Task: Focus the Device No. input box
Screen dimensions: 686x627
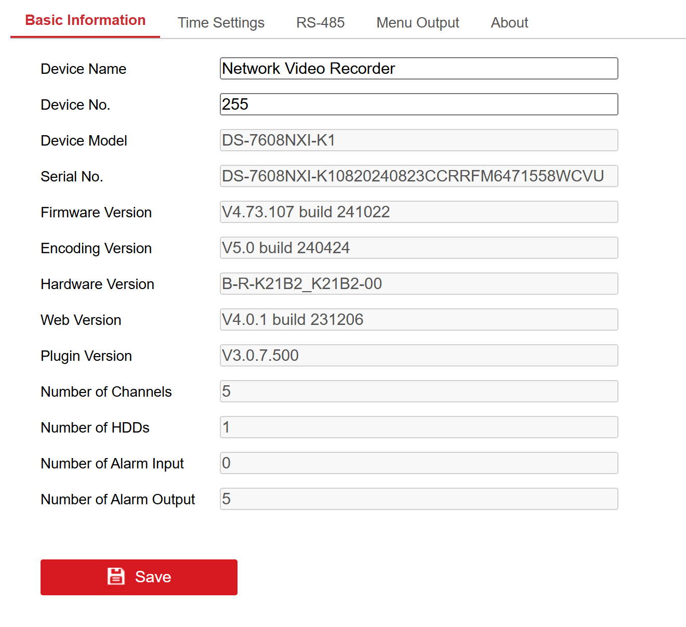Action: [418, 104]
